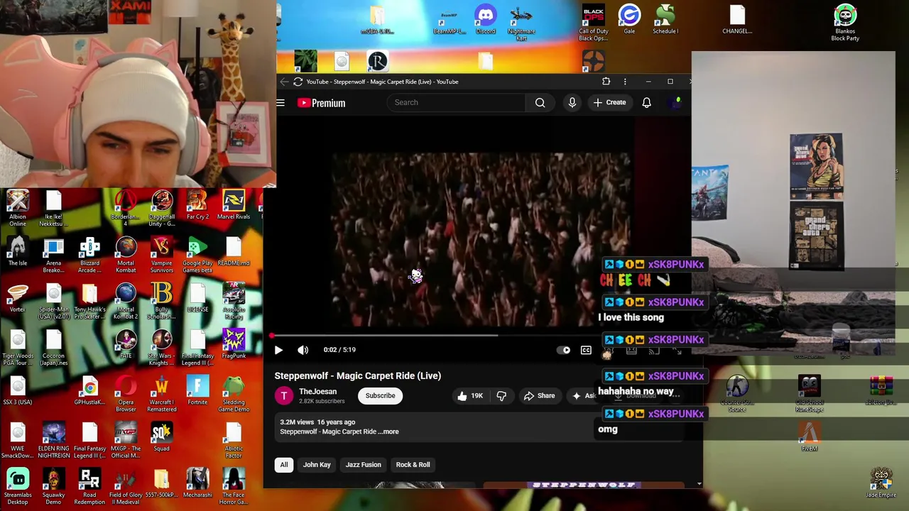Viewport: 909px width, 511px height.
Task: Reload the YouTube page
Action: pos(298,82)
